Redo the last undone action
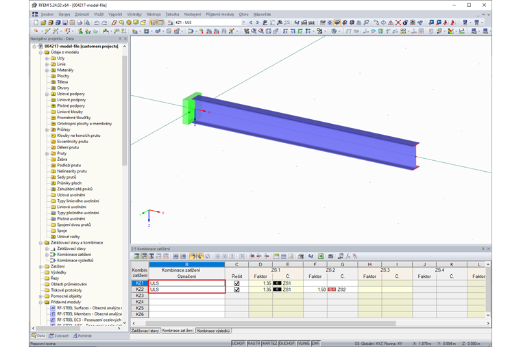 [104, 23]
